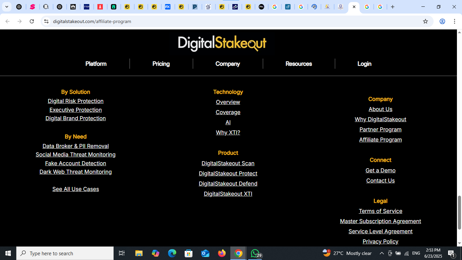Open the Why XTI? link
Screen dimensions: 462x260
(228, 132)
